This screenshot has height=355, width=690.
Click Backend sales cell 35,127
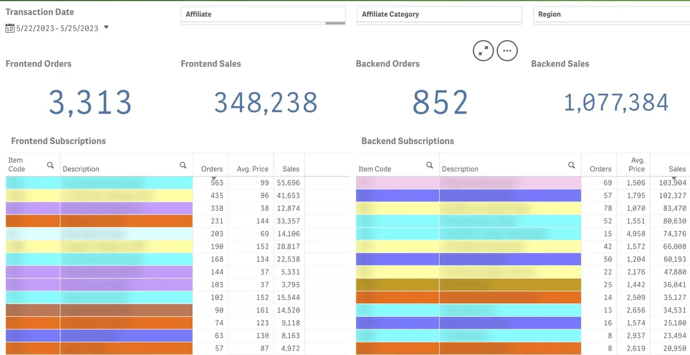[674, 297]
